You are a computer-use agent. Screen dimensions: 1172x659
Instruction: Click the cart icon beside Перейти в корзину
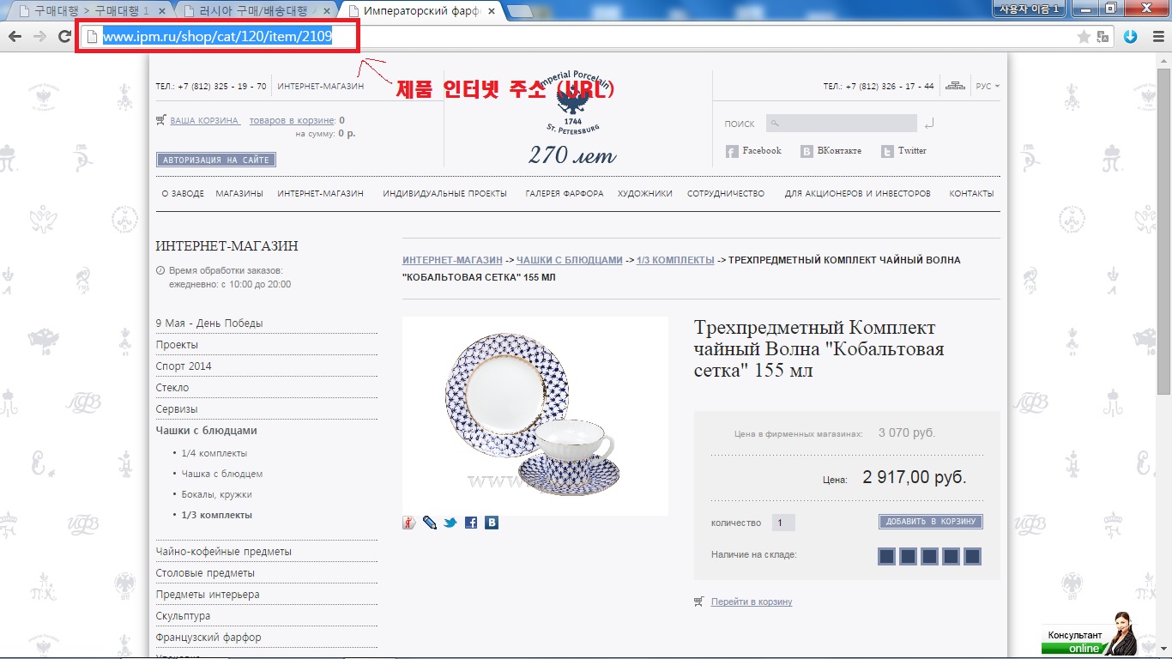(x=699, y=602)
